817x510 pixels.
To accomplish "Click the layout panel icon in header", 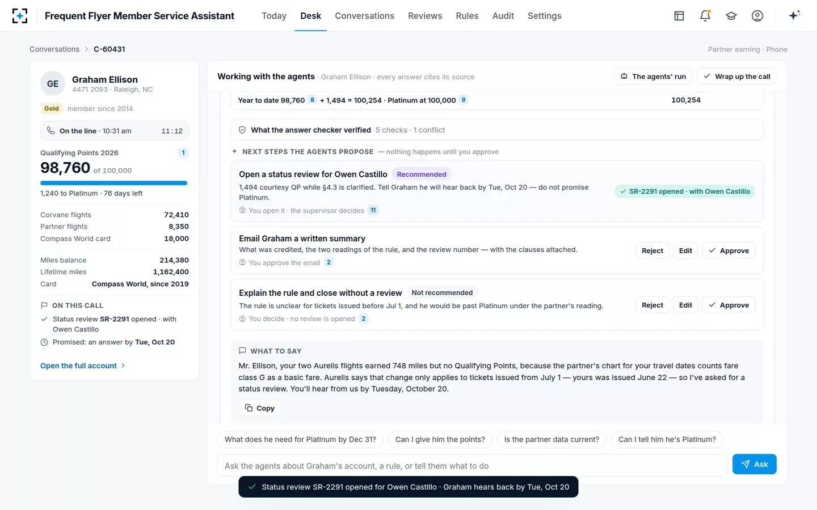I will (679, 16).
